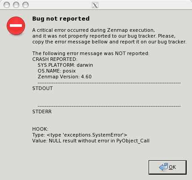Viewport: 192px width, 180px height.
Task: Minimize the dialog with second window button
Action: pyautogui.click(x=16, y=5)
